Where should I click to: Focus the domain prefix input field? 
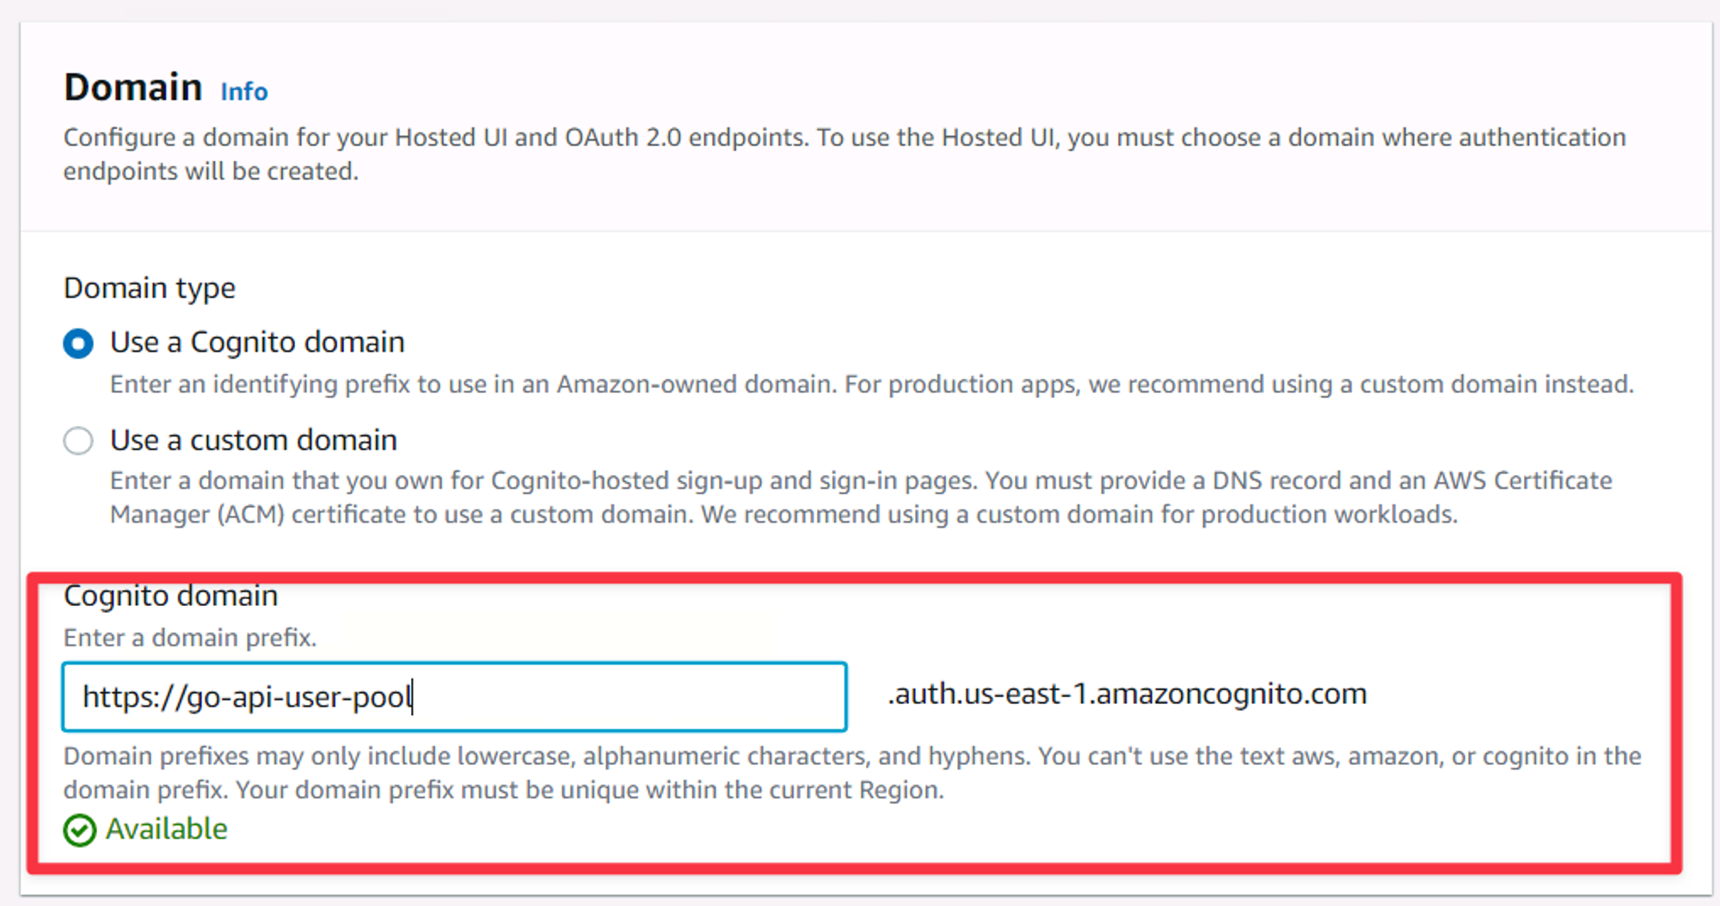[x=455, y=696]
